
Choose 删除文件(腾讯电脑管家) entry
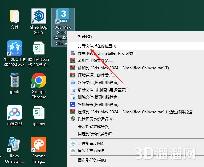pyautogui.click(x=136, y=97)
